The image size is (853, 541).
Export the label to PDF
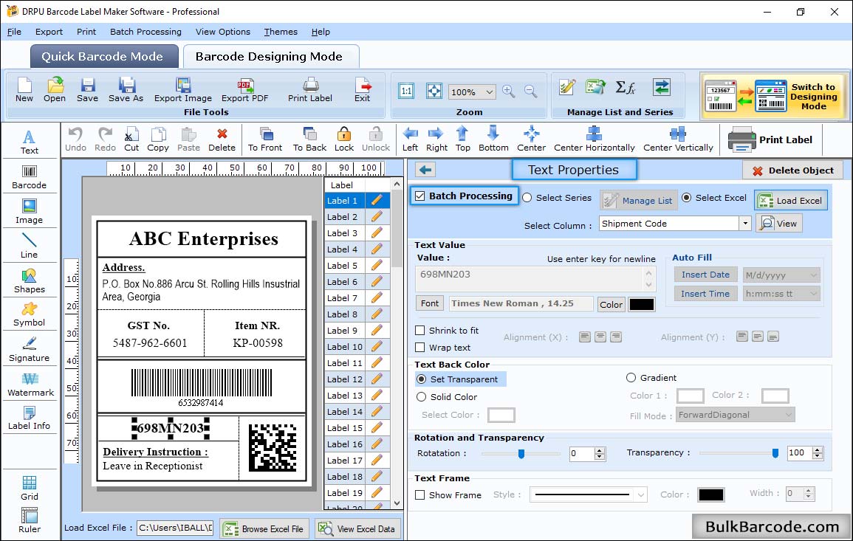coord(244,90)
